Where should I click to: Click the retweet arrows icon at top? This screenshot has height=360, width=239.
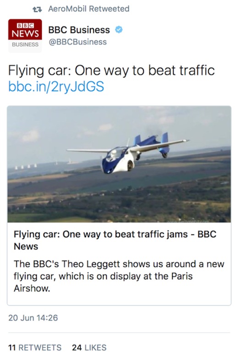coord(37,9)
